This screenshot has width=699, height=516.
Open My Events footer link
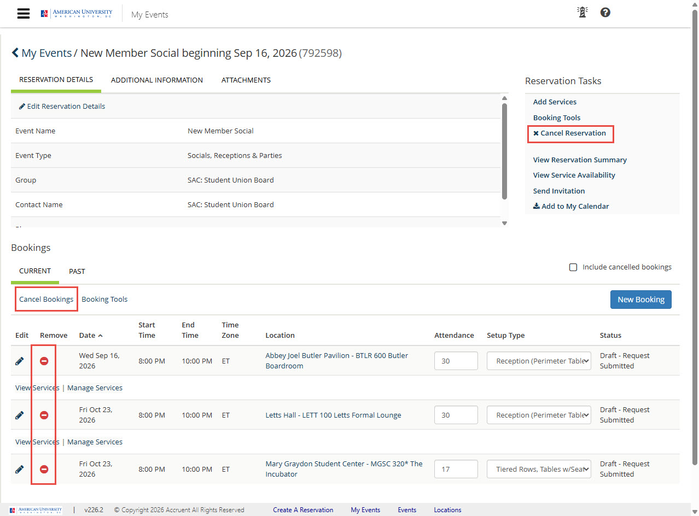click(365, 510)
